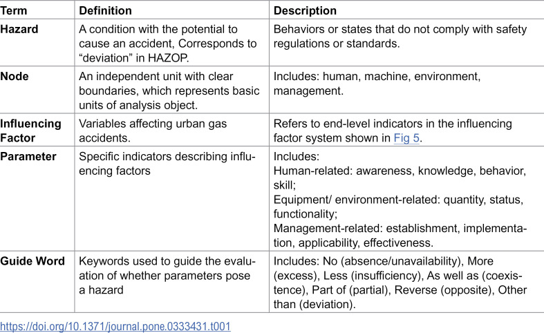Click the Node definition text
The height and width of the screenshot is (333, 544).
(x=169, y=91)
